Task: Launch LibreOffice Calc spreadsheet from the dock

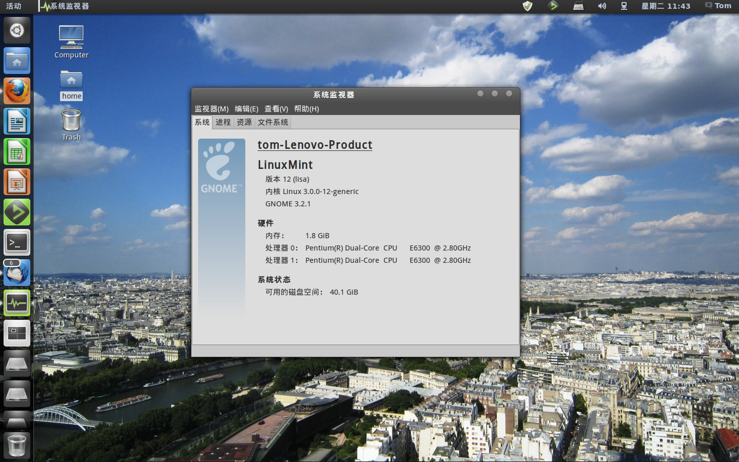Action: click(x=17, y=151)
